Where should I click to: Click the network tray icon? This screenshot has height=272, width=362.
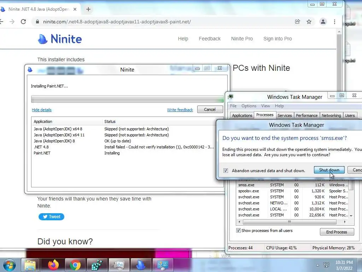click(326, 265)
